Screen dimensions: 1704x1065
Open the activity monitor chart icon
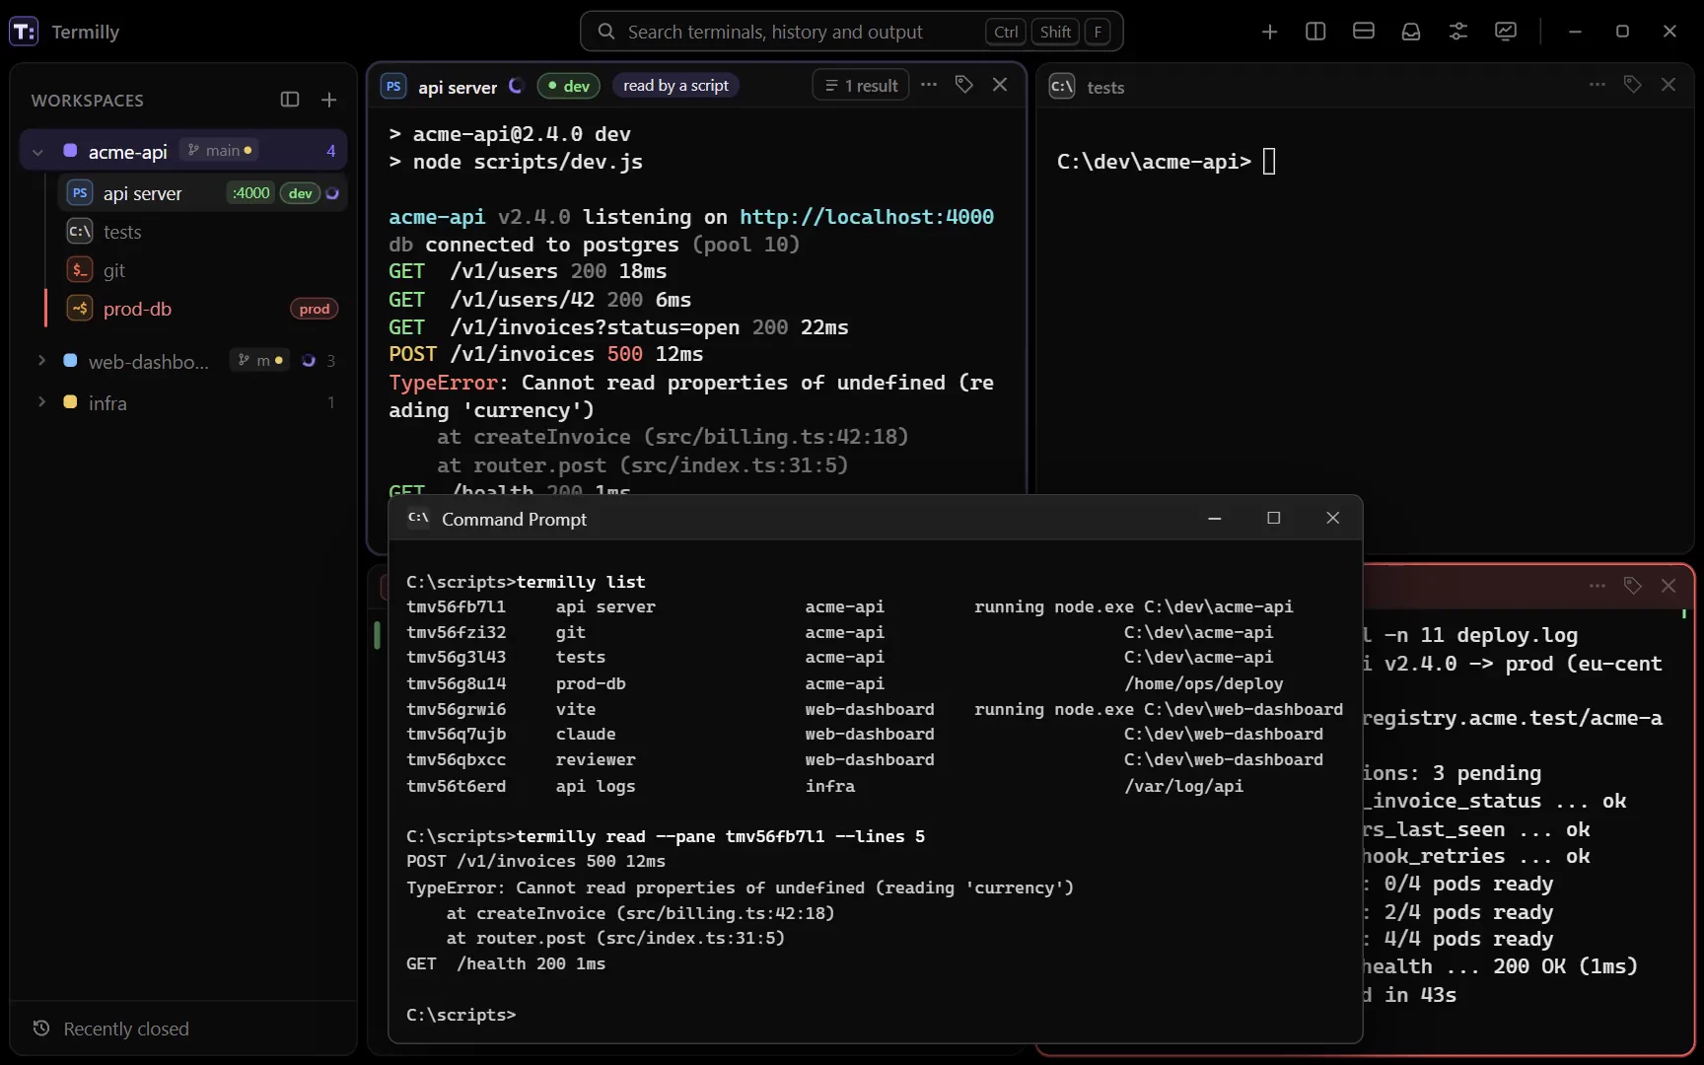[x=1506, y=32]
